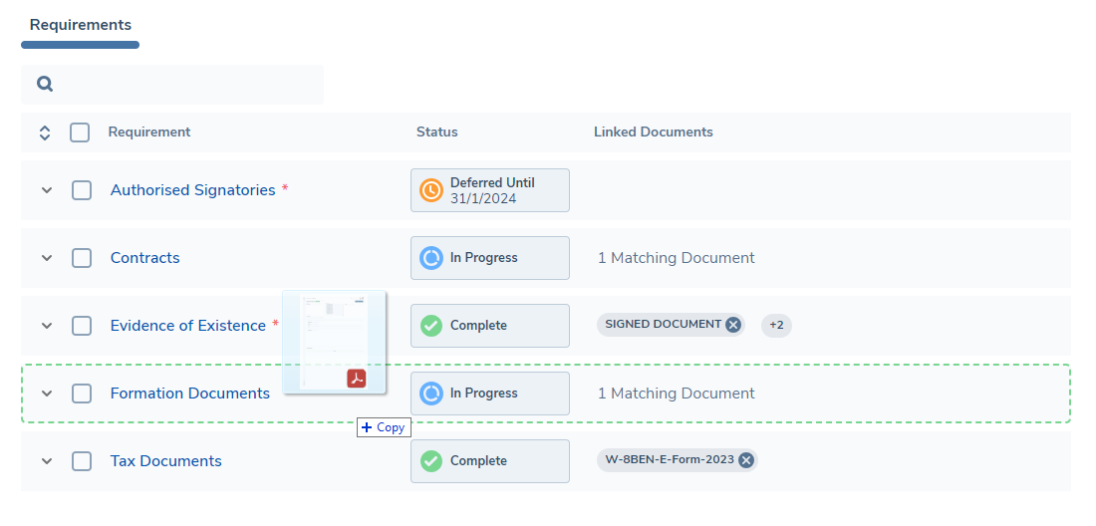Click Formation Documents 1 Matching Document text
The image size is (1096, 526).
[x=676, y=394]
